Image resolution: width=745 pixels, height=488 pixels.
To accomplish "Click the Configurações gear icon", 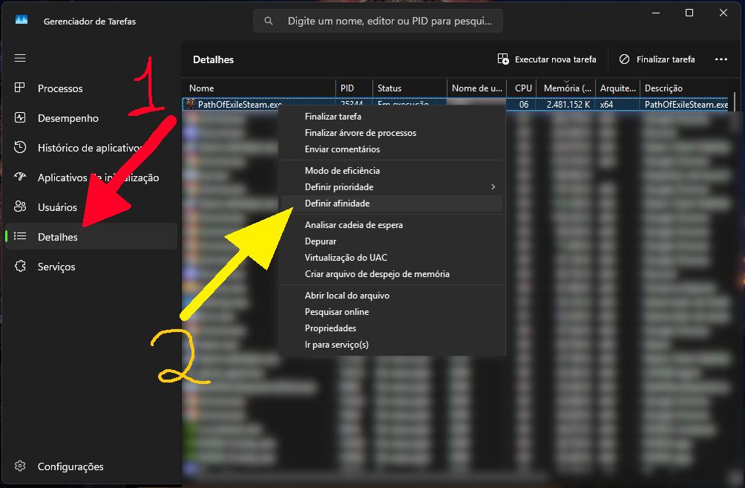I will 20,466.
